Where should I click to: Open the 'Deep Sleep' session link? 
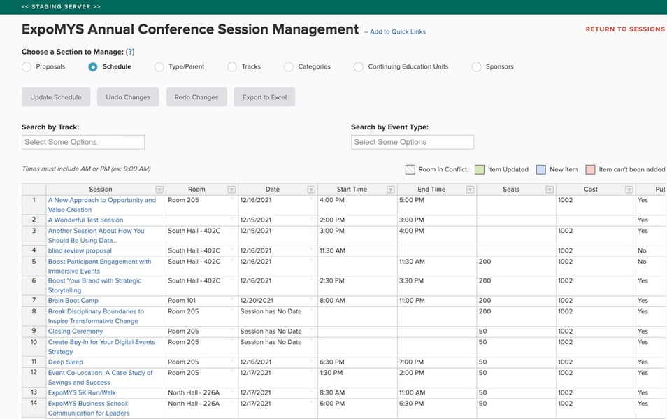coord(66,362)
